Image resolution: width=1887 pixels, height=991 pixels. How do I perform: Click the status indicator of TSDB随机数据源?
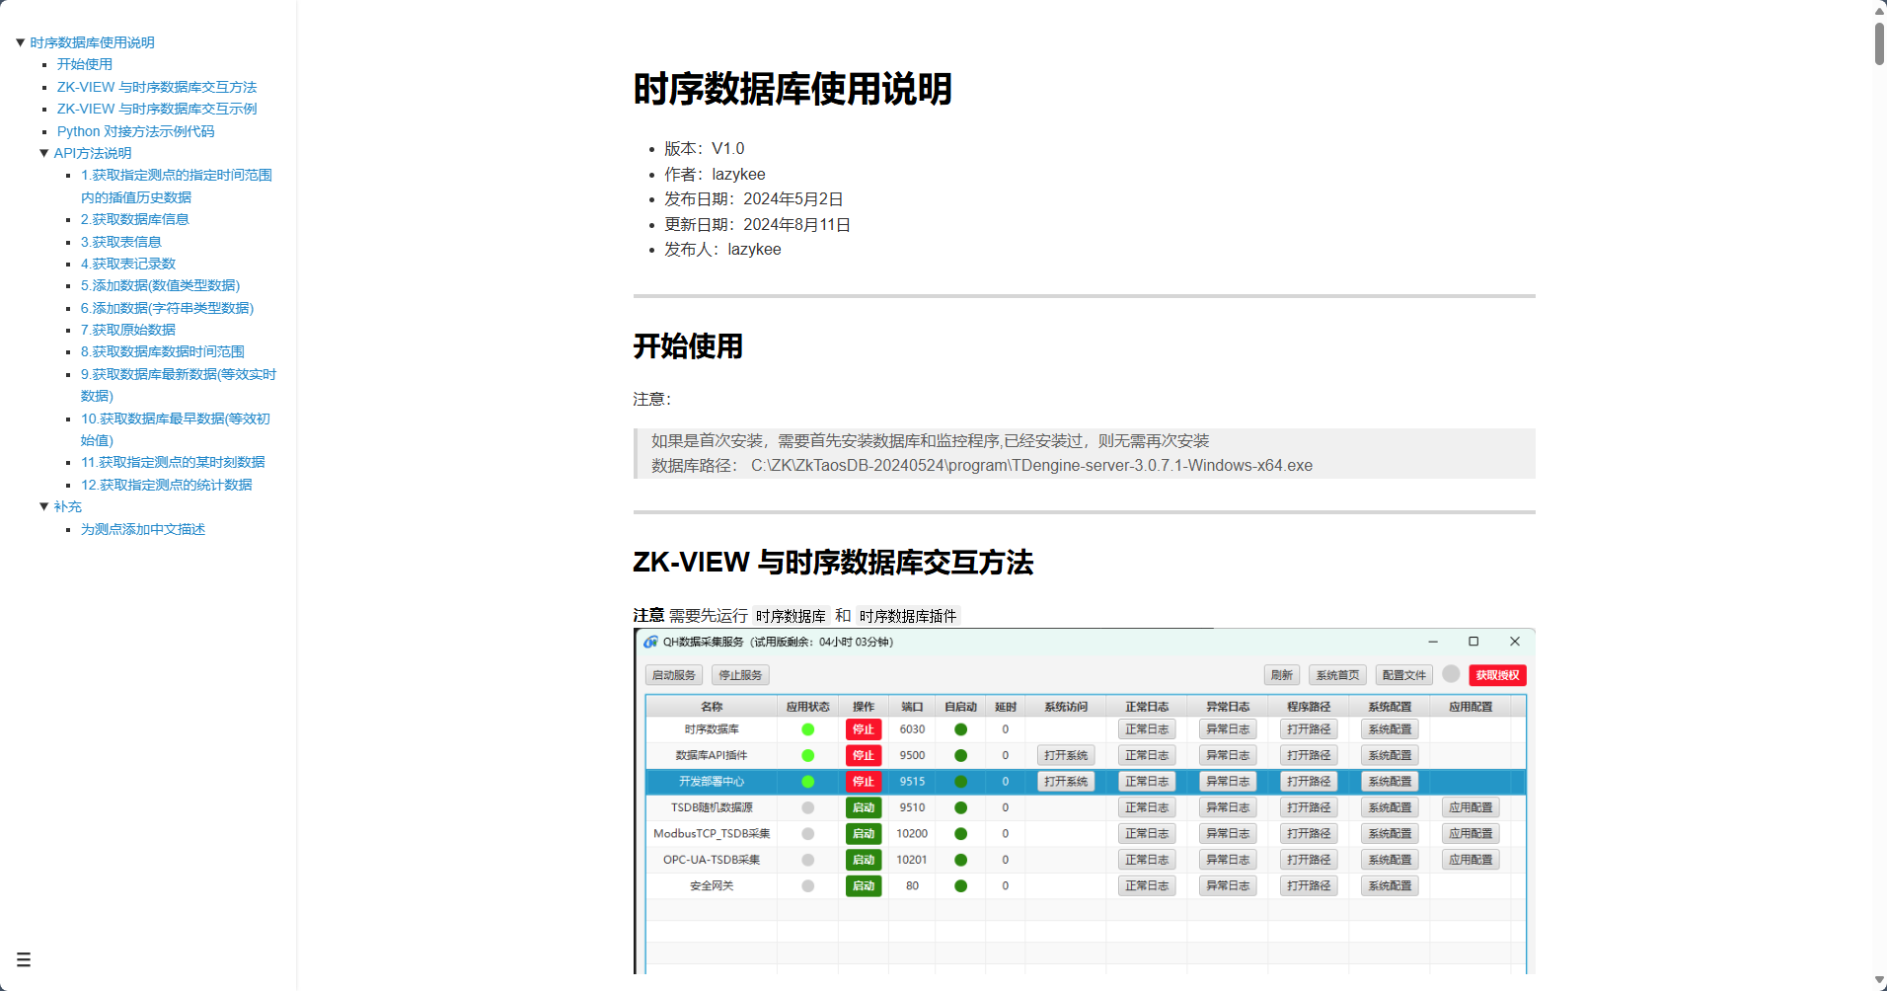(x=807, y=806)
